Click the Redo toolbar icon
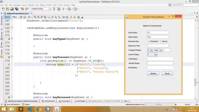Image resolution: width=199 pixels, height=112 pixels. [x=27, y=9]
